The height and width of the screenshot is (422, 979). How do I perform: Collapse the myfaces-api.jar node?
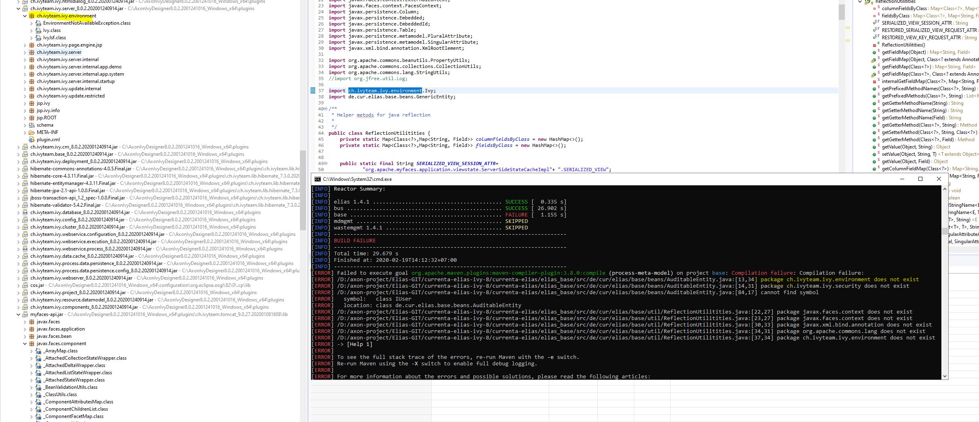tap(18, 314)
